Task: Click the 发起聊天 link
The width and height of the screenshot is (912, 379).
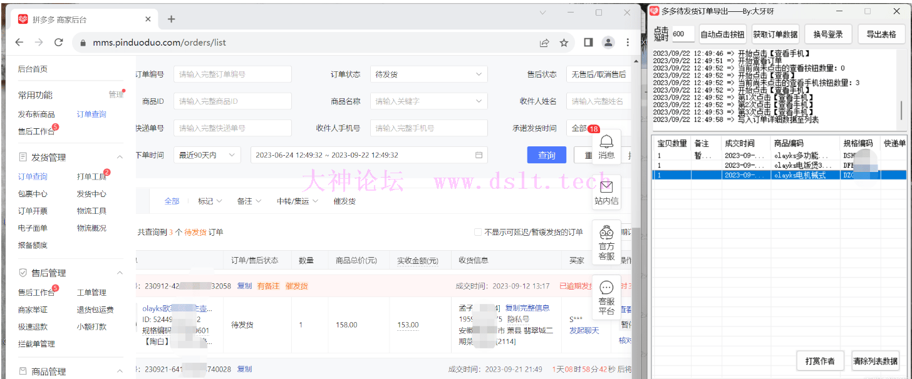Action: pyautogui.click(x=584, y=330)
